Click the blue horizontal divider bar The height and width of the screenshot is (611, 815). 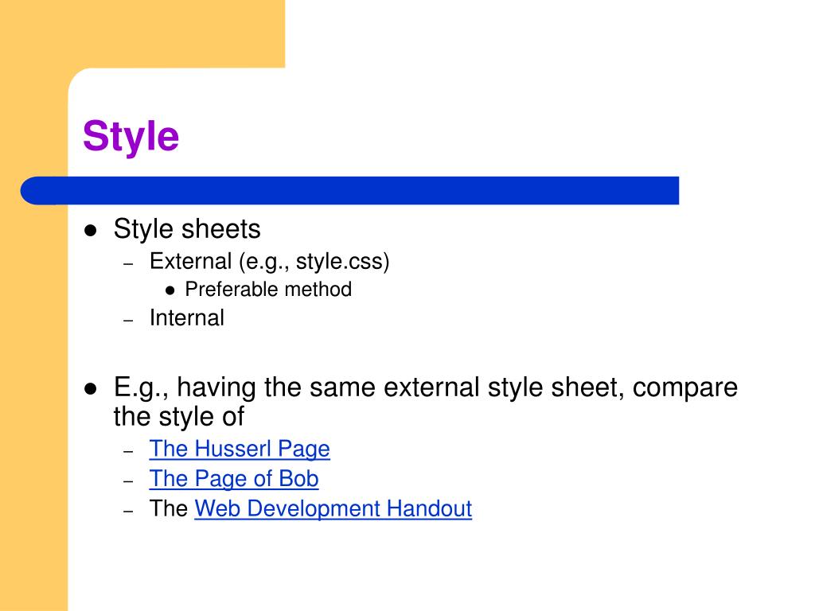350,191
